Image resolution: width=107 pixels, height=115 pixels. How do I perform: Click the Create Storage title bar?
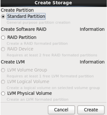(53, 3)
